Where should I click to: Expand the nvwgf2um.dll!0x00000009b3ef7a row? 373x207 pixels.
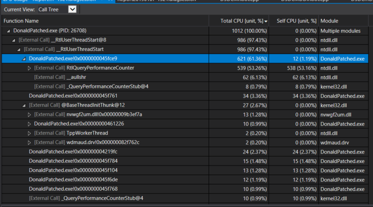[29, 115]
